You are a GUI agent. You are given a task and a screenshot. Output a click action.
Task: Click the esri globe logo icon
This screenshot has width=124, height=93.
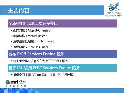pos(8,82)
